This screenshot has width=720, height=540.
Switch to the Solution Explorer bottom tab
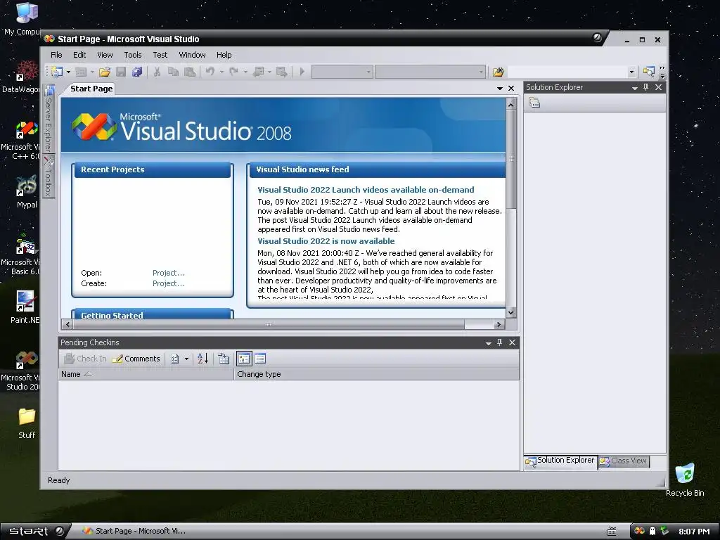[560, 461]
